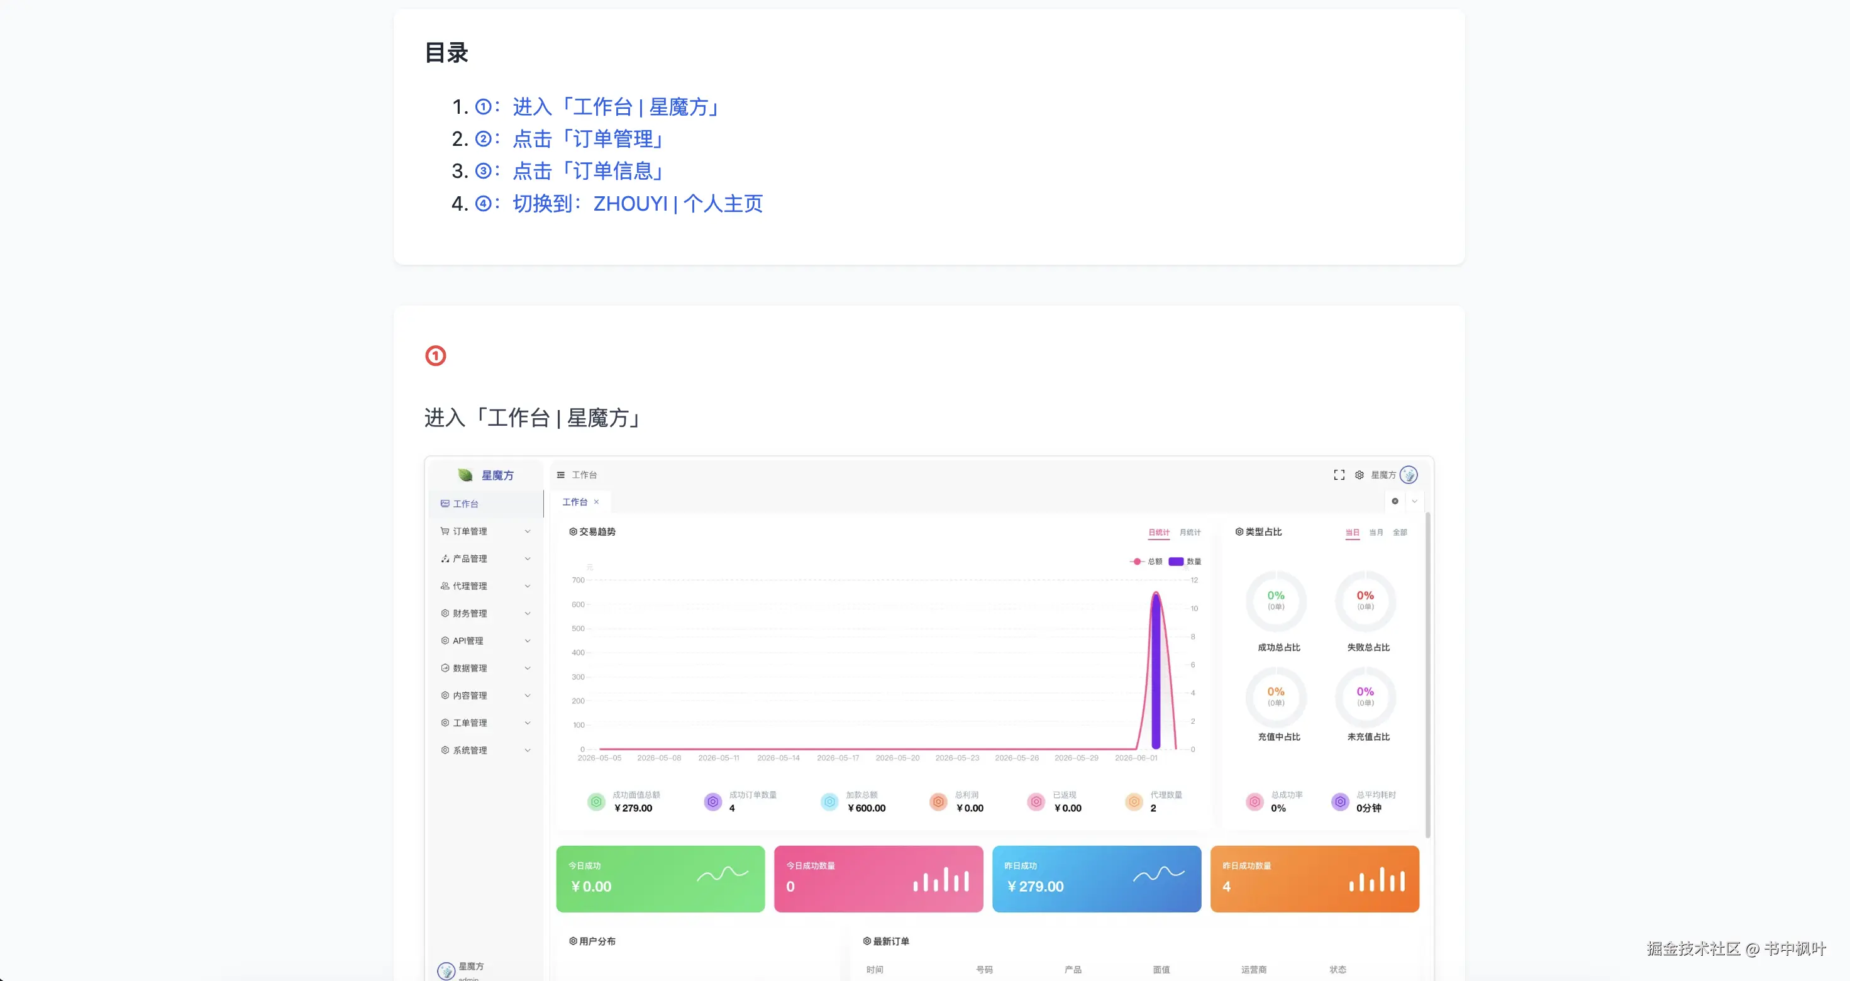Expand the 产品管理 chevron
Viewport: 1850px width, 981px height.
pyautogui.click(x=528, y=558)
